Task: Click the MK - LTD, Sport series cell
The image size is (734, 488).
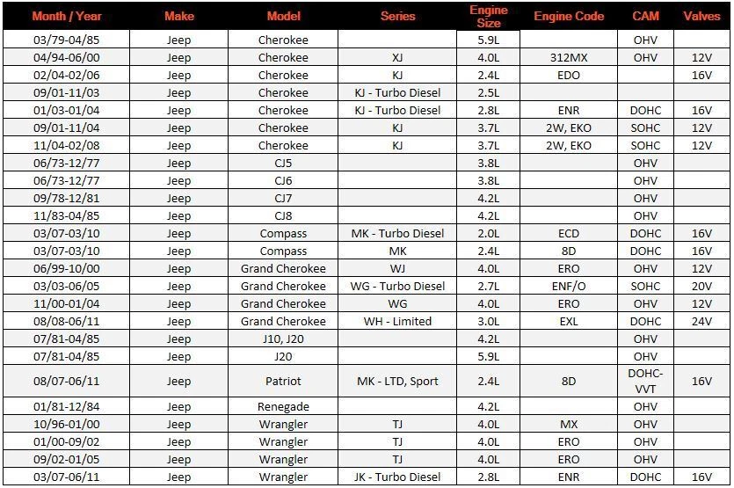Action: [397, 382]
